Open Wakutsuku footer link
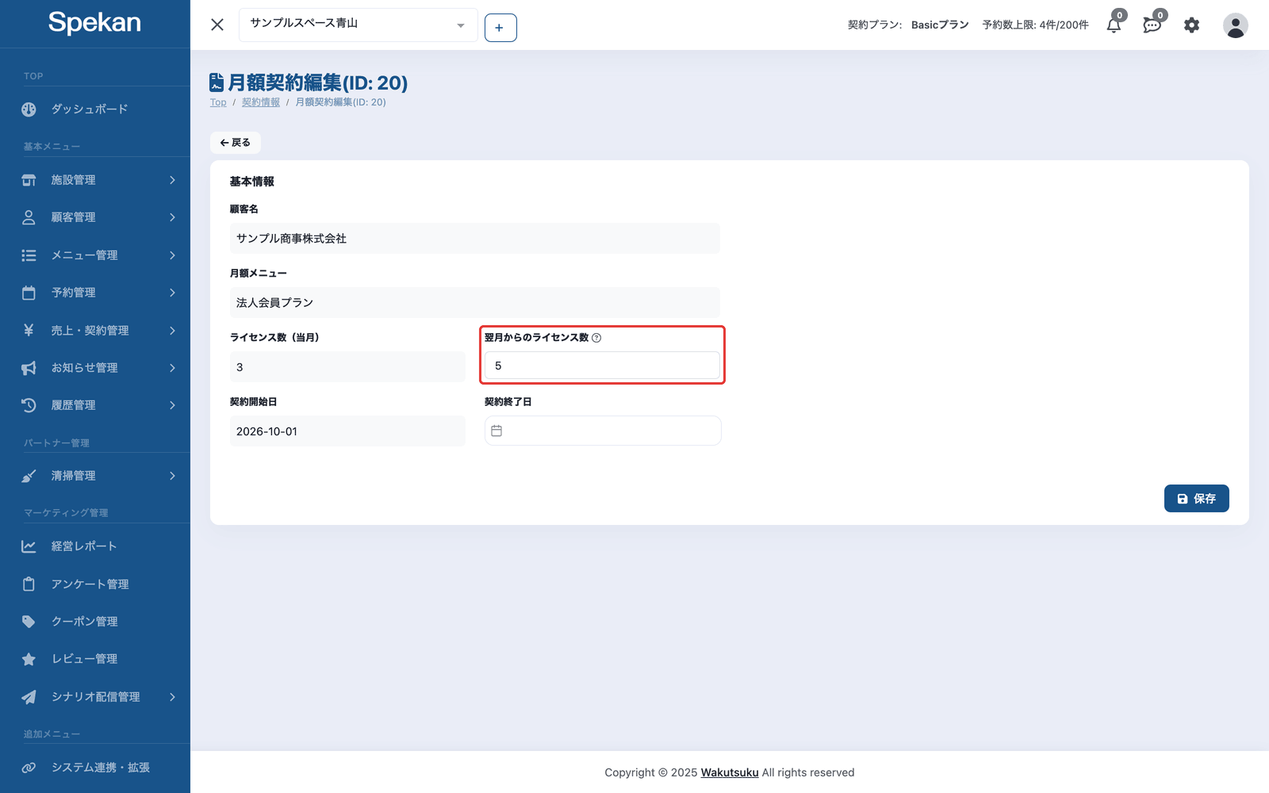The height and width of the screenshot is (793, 1269). coord(730,772)
